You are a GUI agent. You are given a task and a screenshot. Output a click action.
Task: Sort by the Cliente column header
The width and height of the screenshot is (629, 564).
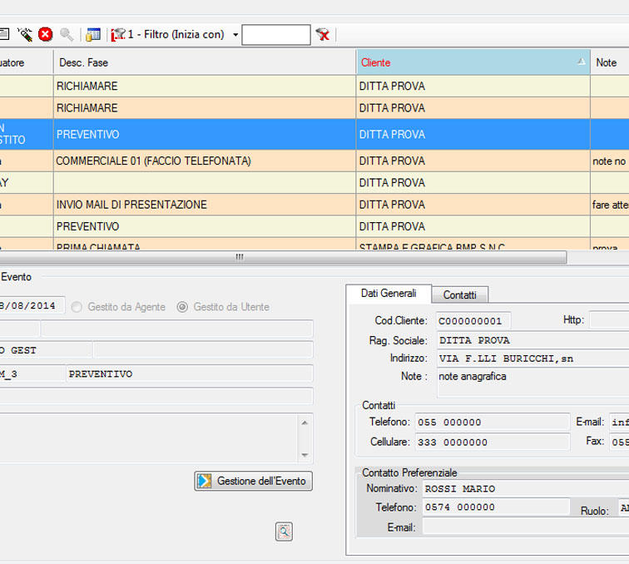473,62
